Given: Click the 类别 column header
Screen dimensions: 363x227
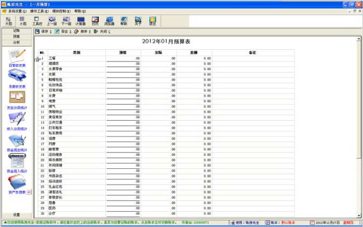Looking at the screenshot, I should coord(77,53).
